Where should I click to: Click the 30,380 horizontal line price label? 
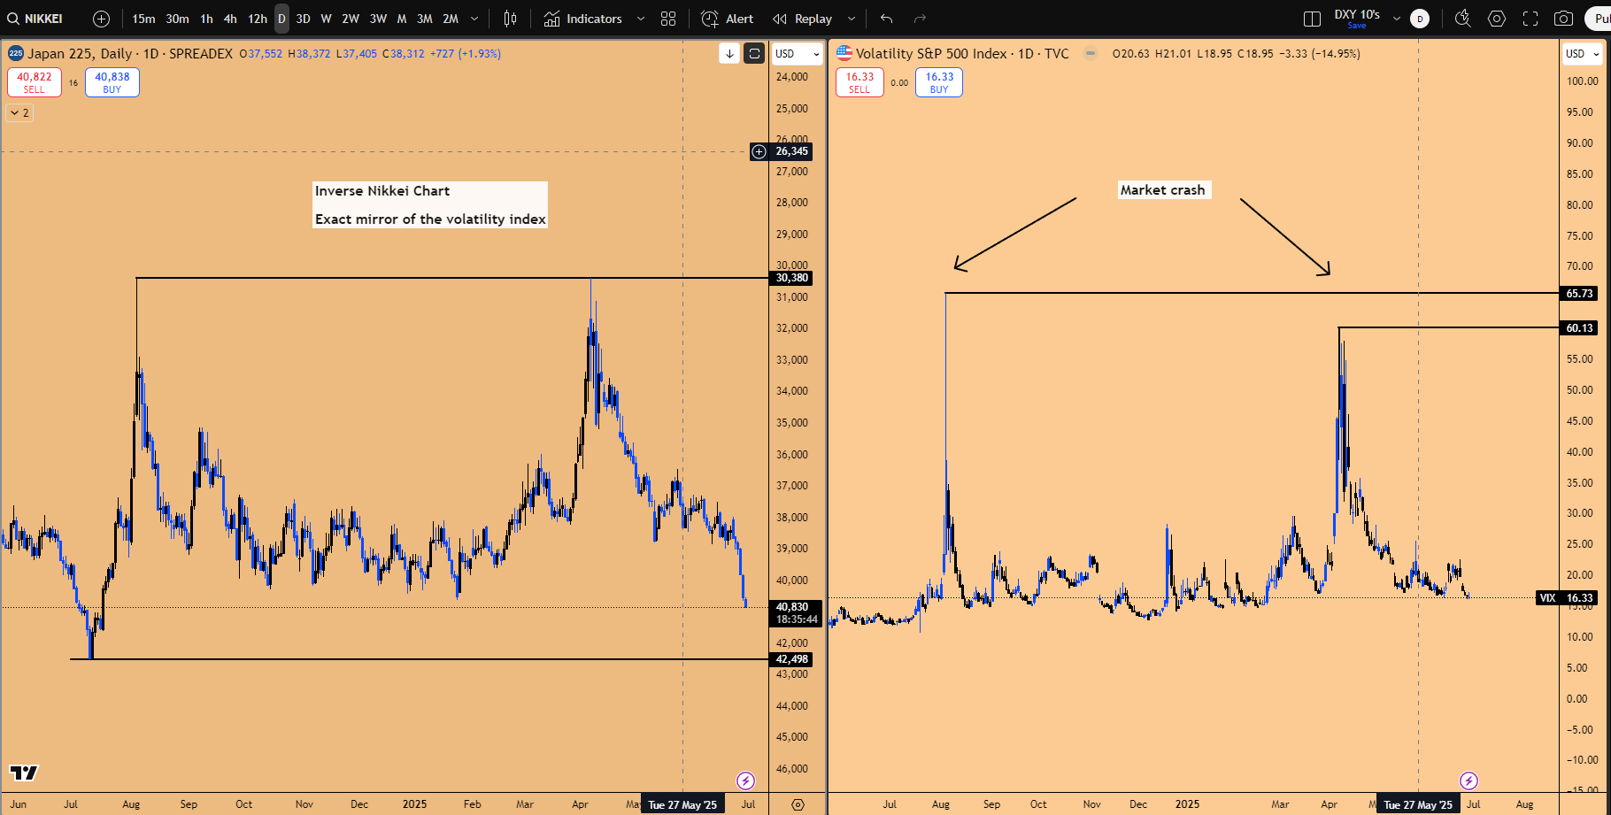(x=792, y=278)
